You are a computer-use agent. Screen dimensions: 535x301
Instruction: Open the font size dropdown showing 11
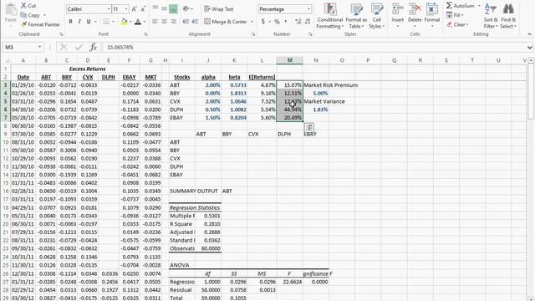point(126,9)
